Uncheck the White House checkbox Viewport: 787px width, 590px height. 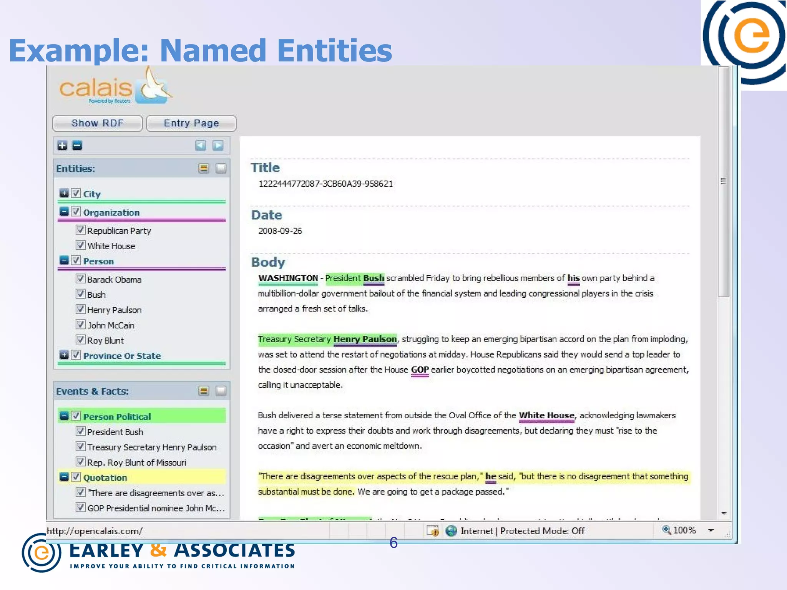coord(80,245)
